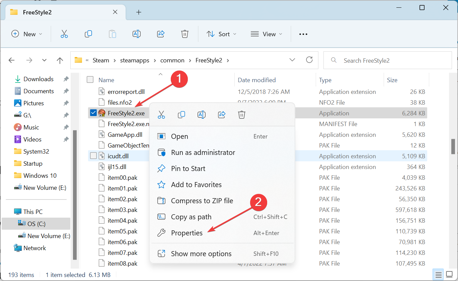Go back with the back arrow
Image resolution: width=458 pixels, height=281 pixels.
click(12, 60)
